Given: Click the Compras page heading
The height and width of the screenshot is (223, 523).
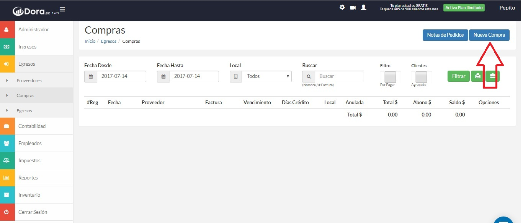Looking at the screenshot, I should point(105,30).
